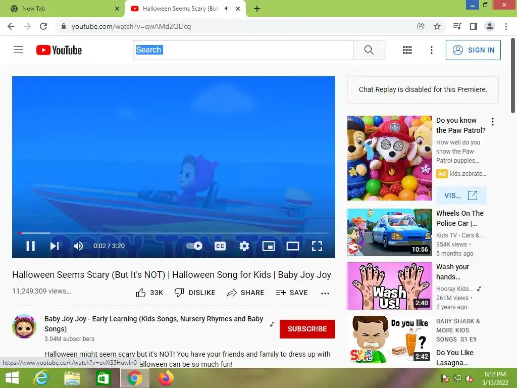Open more actions ellipsis below video
The image size is (517, 388).
325,294
